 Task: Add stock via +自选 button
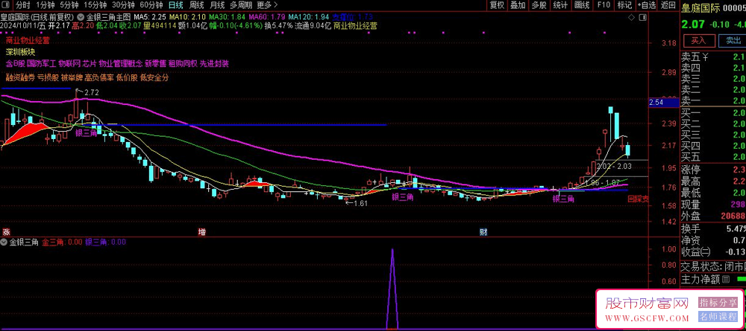pyautogui.click(x=647, y=5)
